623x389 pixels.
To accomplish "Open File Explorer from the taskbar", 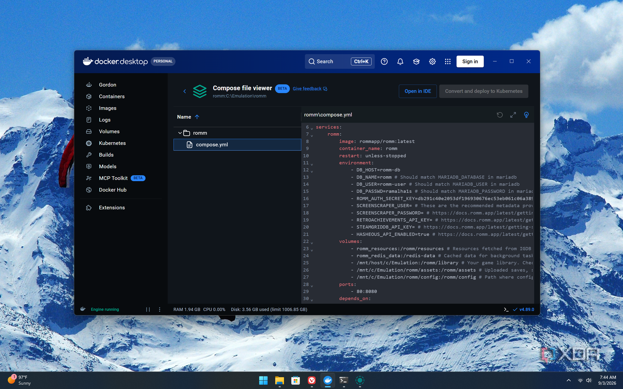I will click(x=279, y=380).
